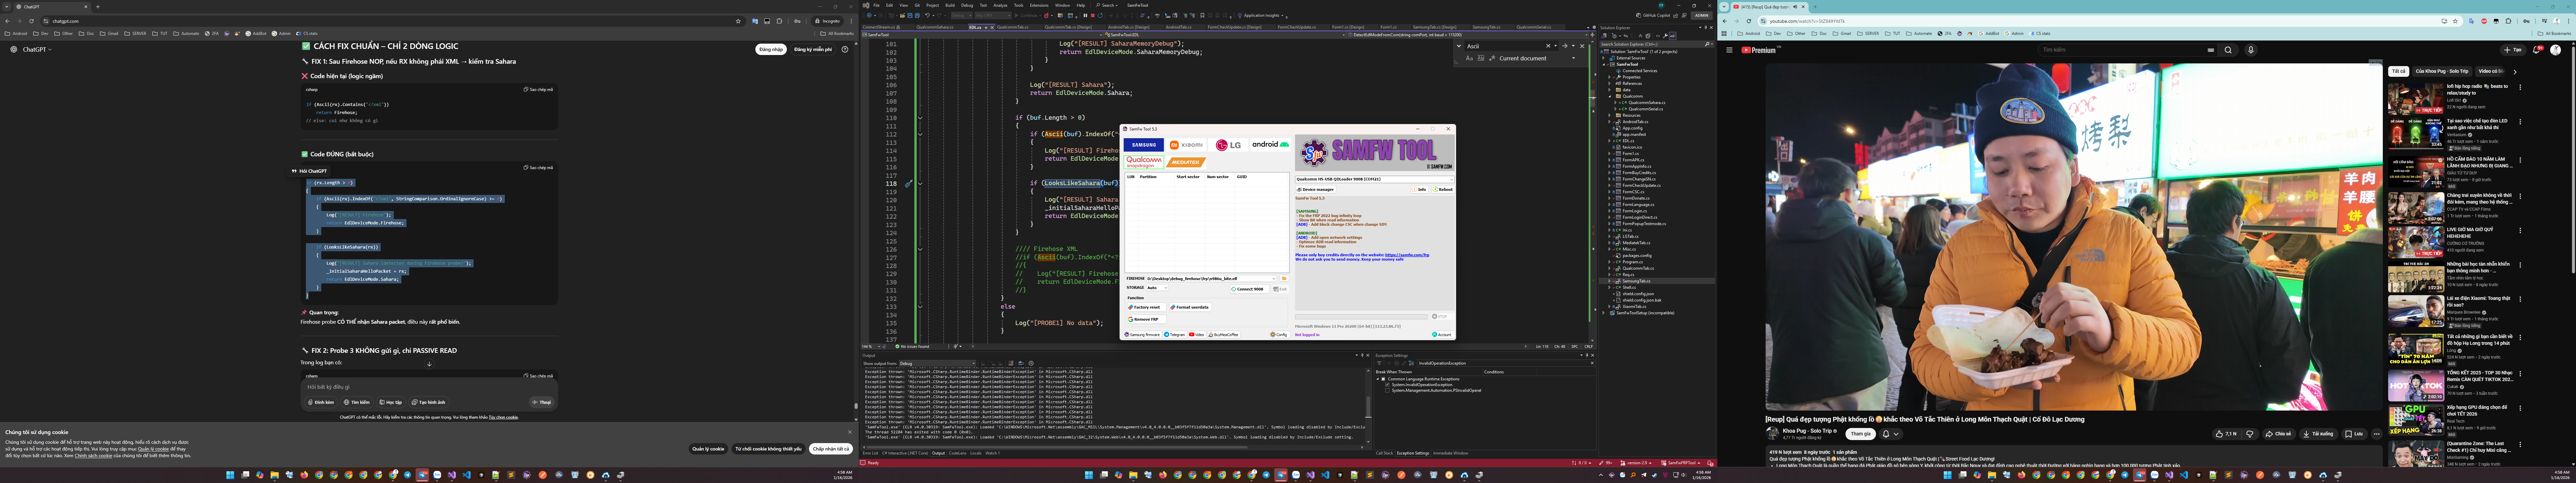The width and height of the screenshot is (2576, 483).
Task: Open the Error List tab
Action: point(871,453)
